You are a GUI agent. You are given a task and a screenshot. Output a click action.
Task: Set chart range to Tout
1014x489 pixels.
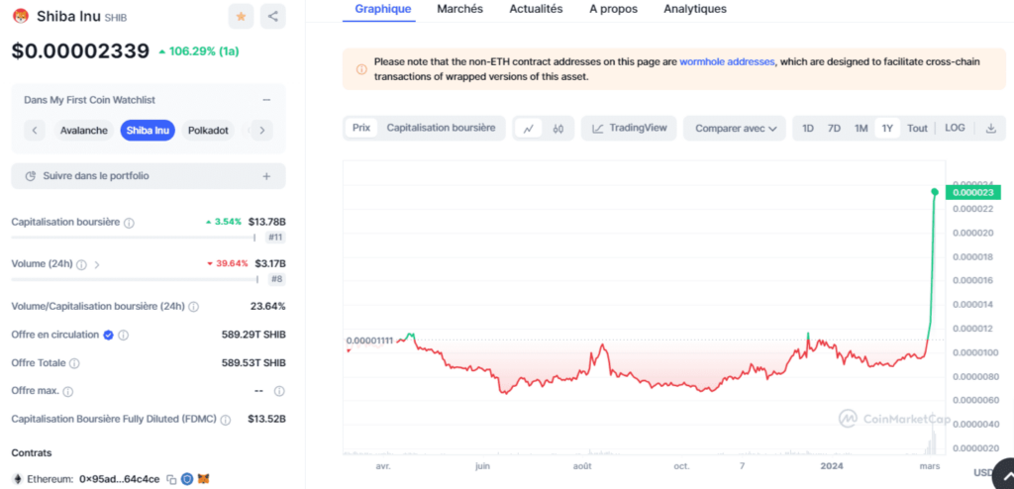tap(917, 128)
